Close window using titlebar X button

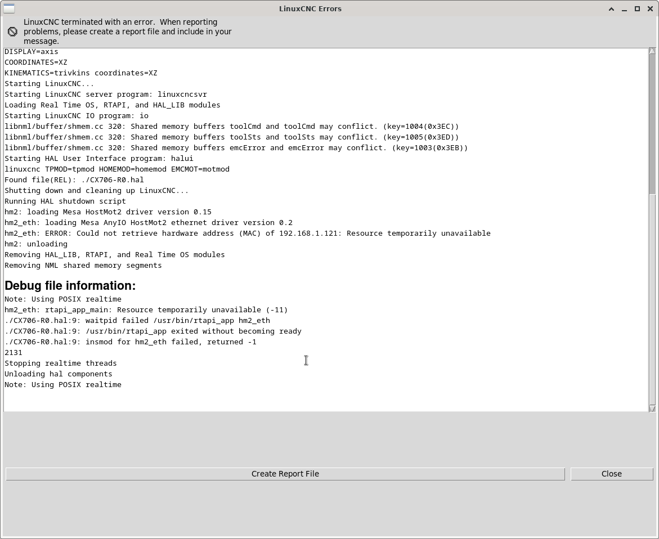(650, 9)
